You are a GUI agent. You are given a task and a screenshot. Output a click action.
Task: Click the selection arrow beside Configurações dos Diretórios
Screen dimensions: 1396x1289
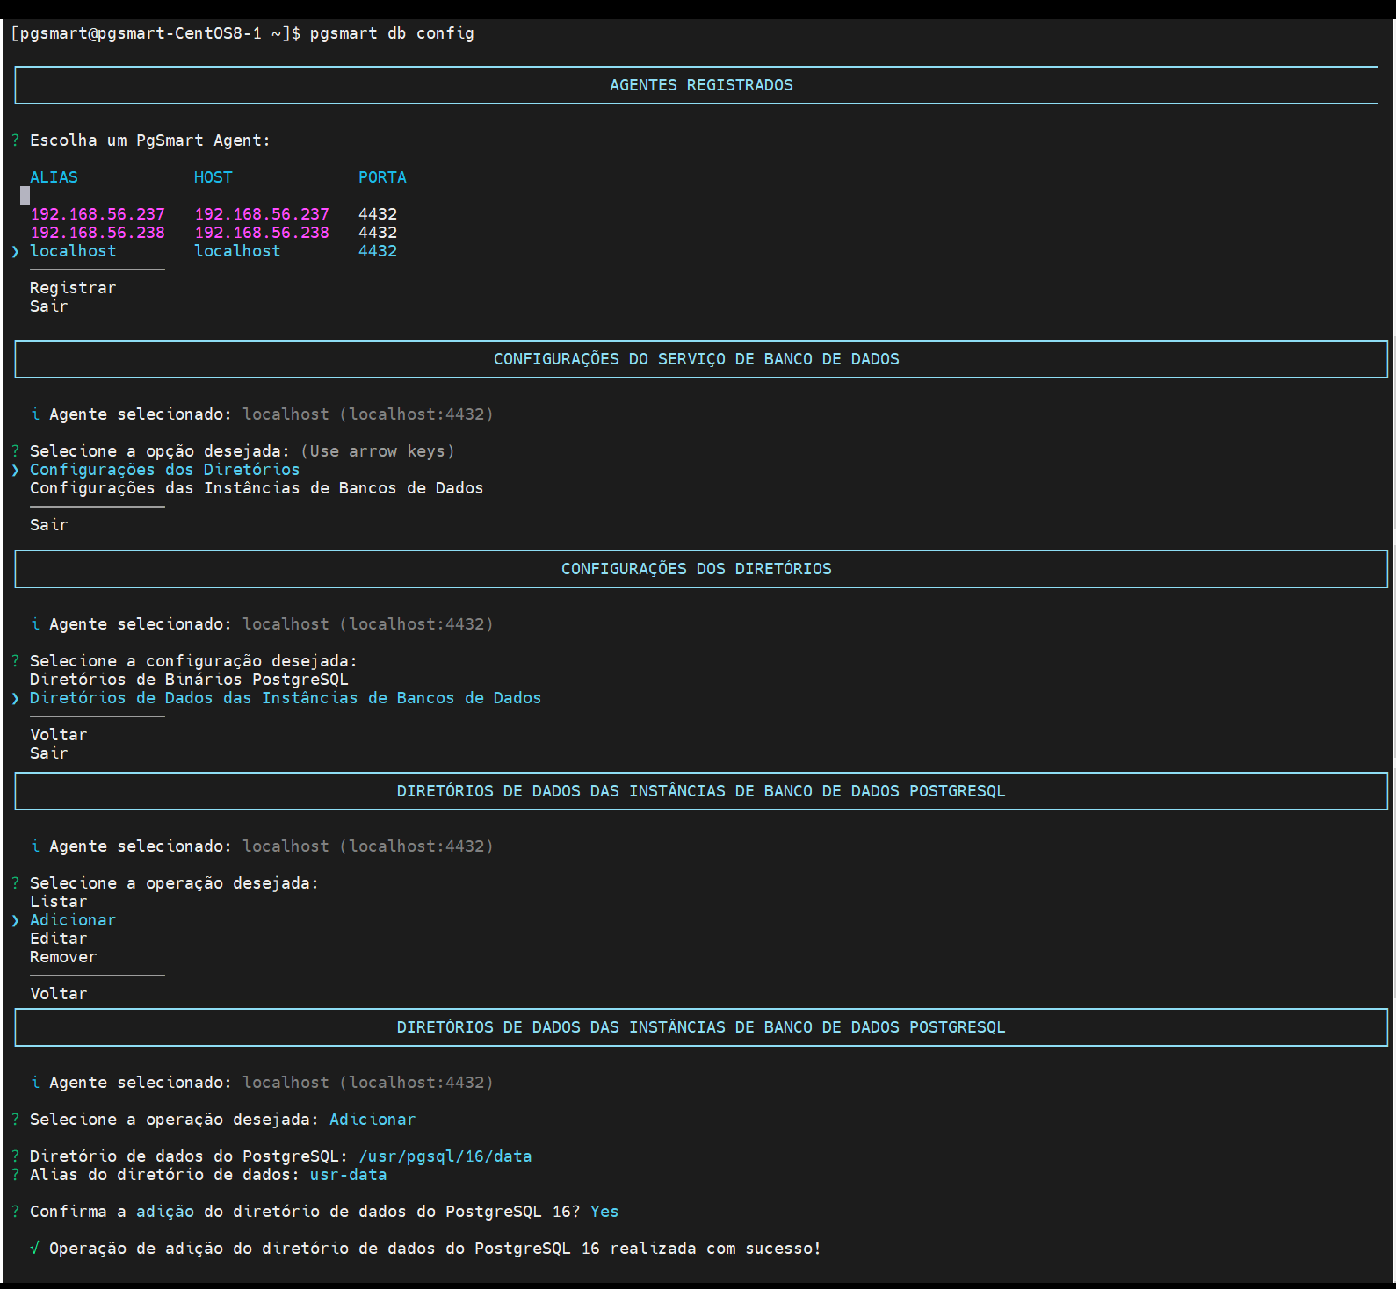click(15, 470)
